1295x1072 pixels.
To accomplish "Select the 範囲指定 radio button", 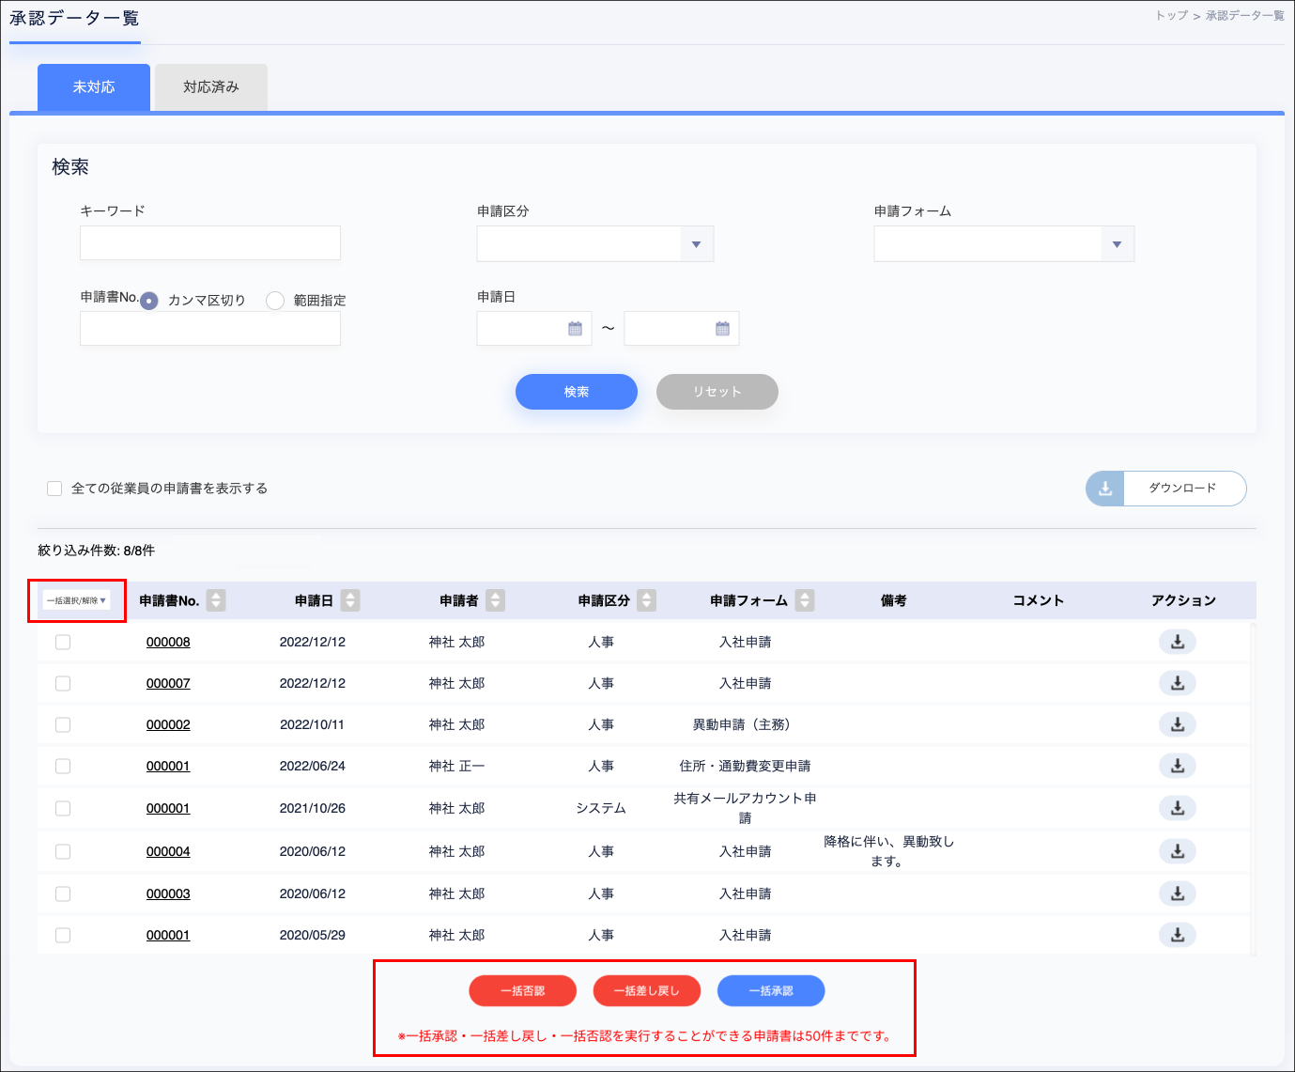I will coord(275,301).
